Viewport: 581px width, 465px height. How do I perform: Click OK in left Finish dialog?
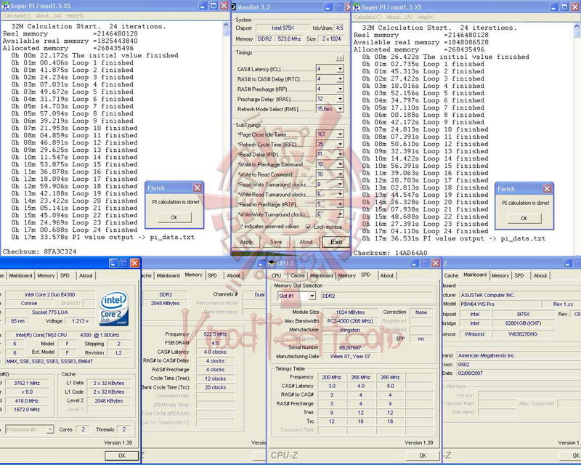tap(174, 217)
